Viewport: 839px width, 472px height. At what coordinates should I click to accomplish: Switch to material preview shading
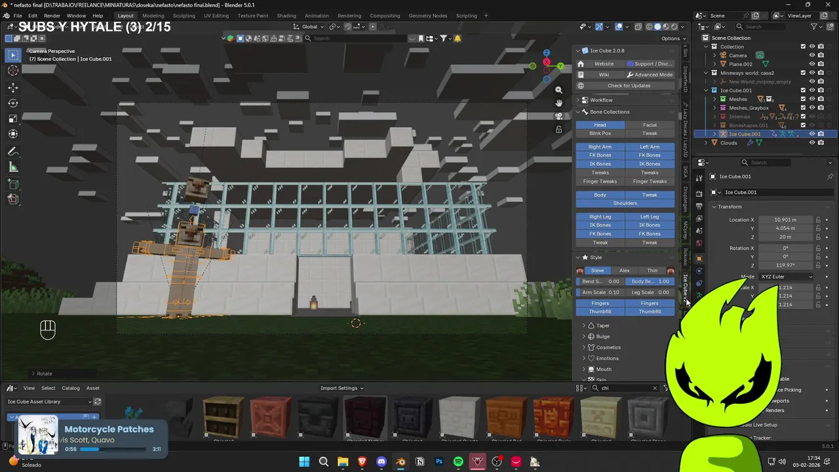point(666,27)
